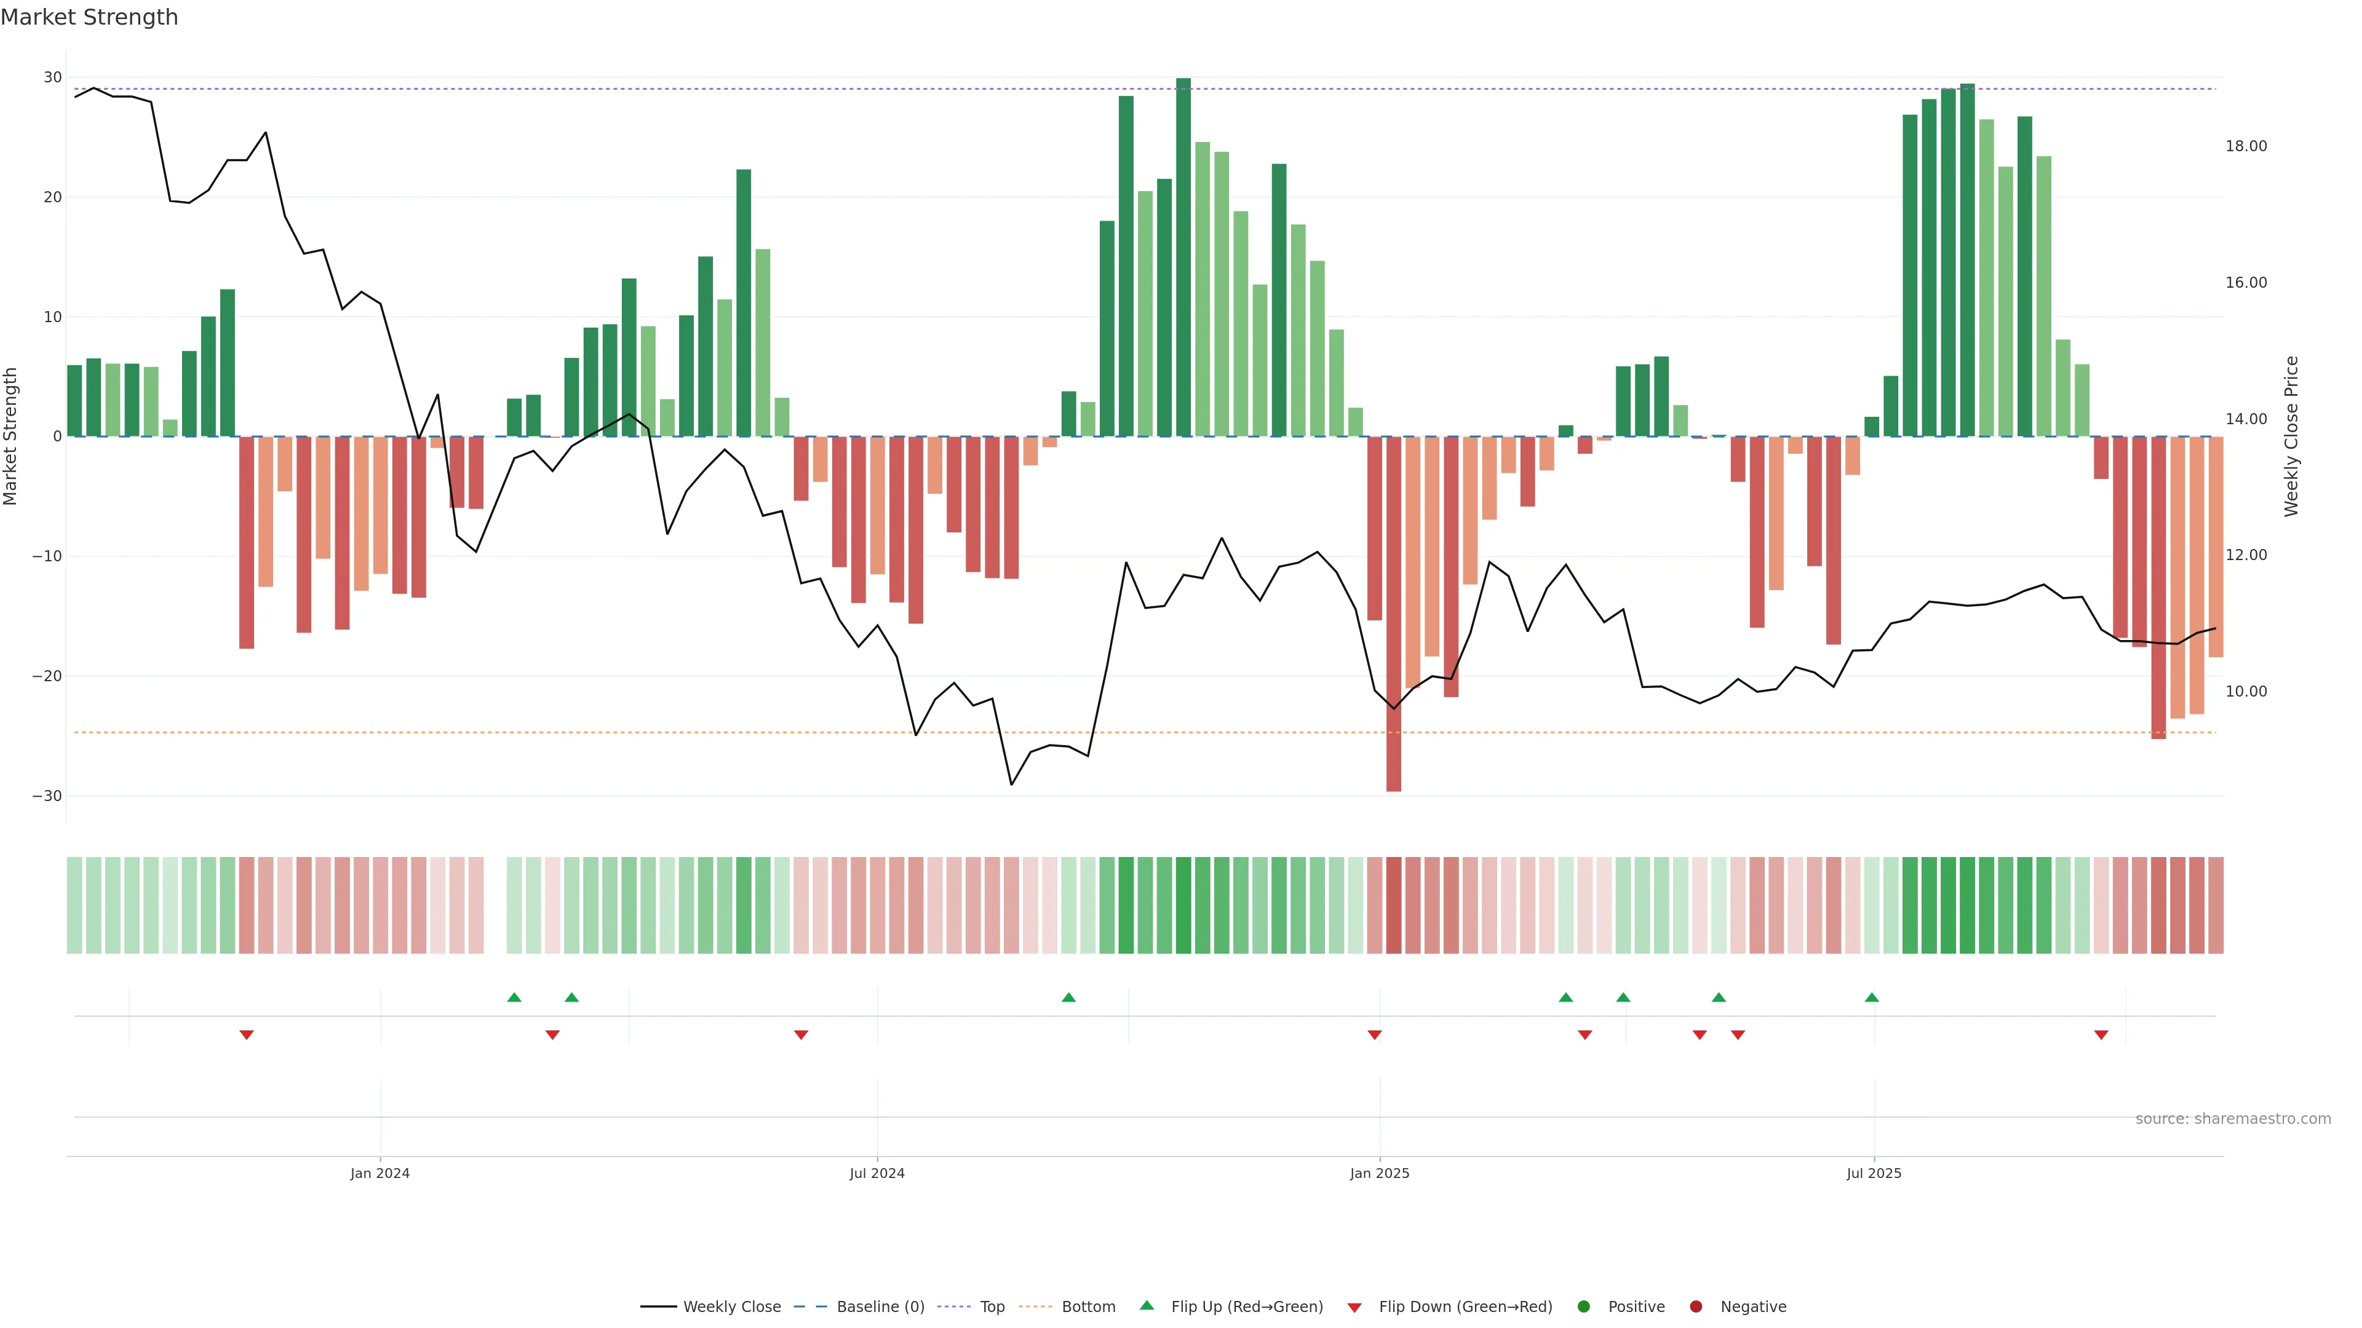2362x1328 pixels.
Task: Click the green Flip Up legend triangle icon
Action: pyautogui.click(x=1146, y=1305)
